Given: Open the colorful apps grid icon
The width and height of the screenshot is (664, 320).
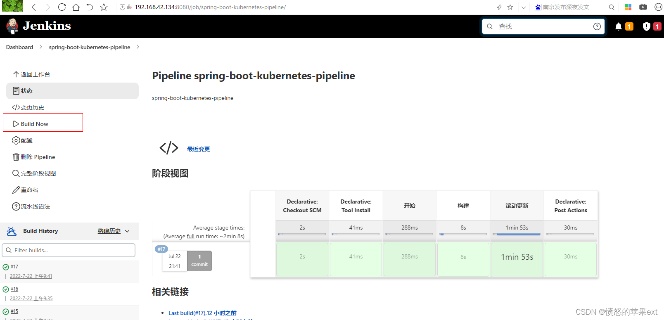Looking at the screenshot, I should (x=628, y=7).
